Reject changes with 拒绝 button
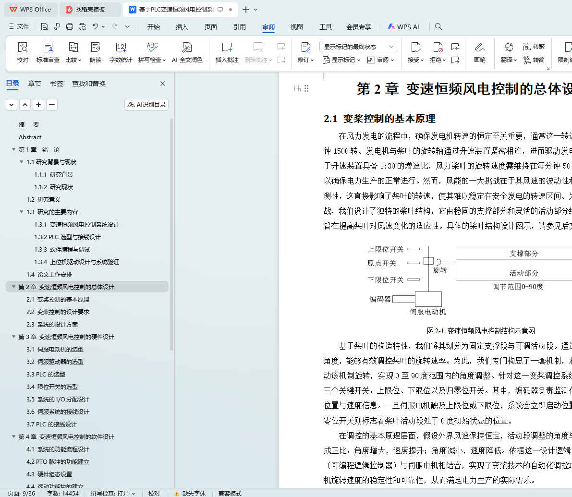572x497 pixels. pyautogui.click(x=438, y=52)
